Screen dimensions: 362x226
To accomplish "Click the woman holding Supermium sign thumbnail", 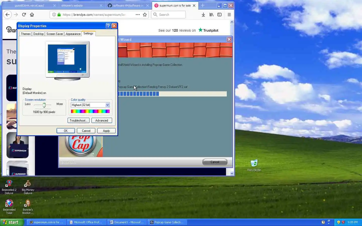I will 17,145.
